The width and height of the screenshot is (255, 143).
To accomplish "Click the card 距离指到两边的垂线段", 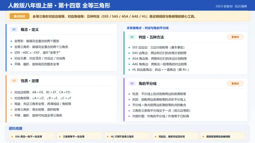I will [222, 136].
